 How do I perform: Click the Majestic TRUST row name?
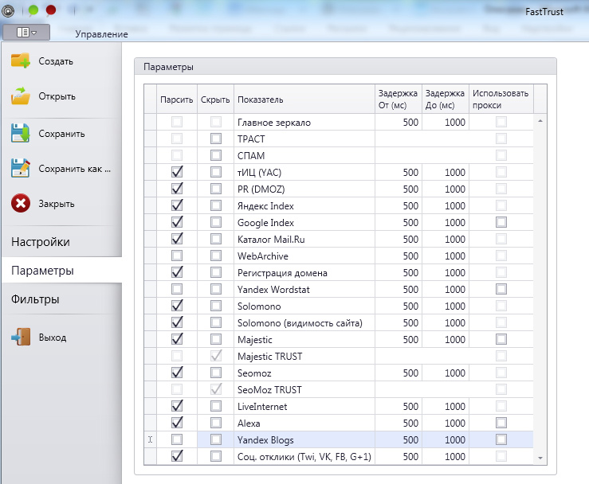click(x=269, y=357)
